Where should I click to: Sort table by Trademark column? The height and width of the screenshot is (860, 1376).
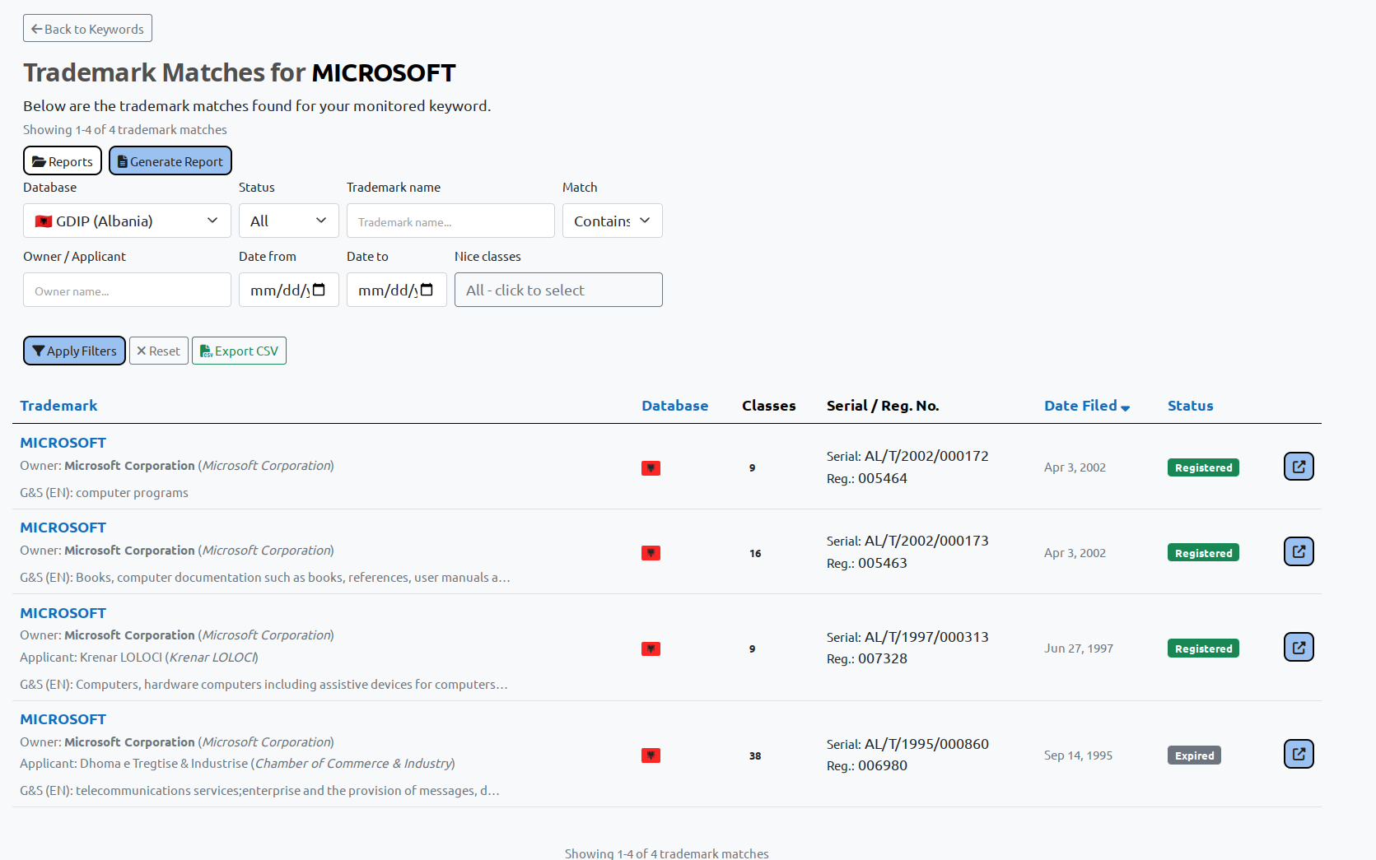[58, 406]
